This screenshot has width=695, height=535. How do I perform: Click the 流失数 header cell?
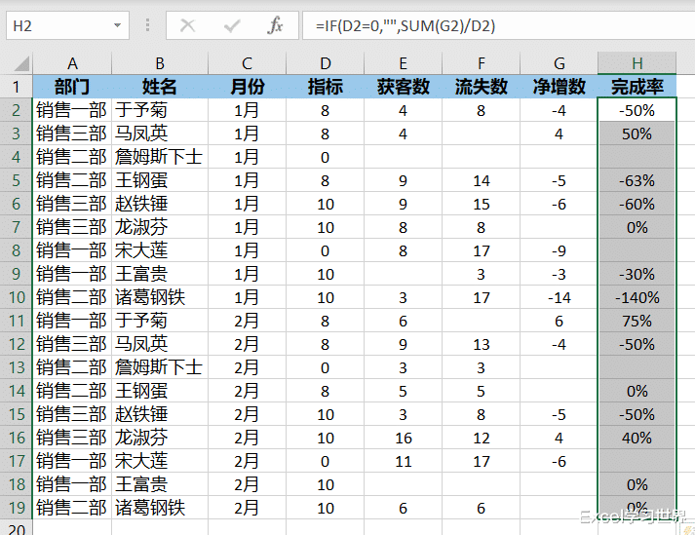click(x=481, y=87)
